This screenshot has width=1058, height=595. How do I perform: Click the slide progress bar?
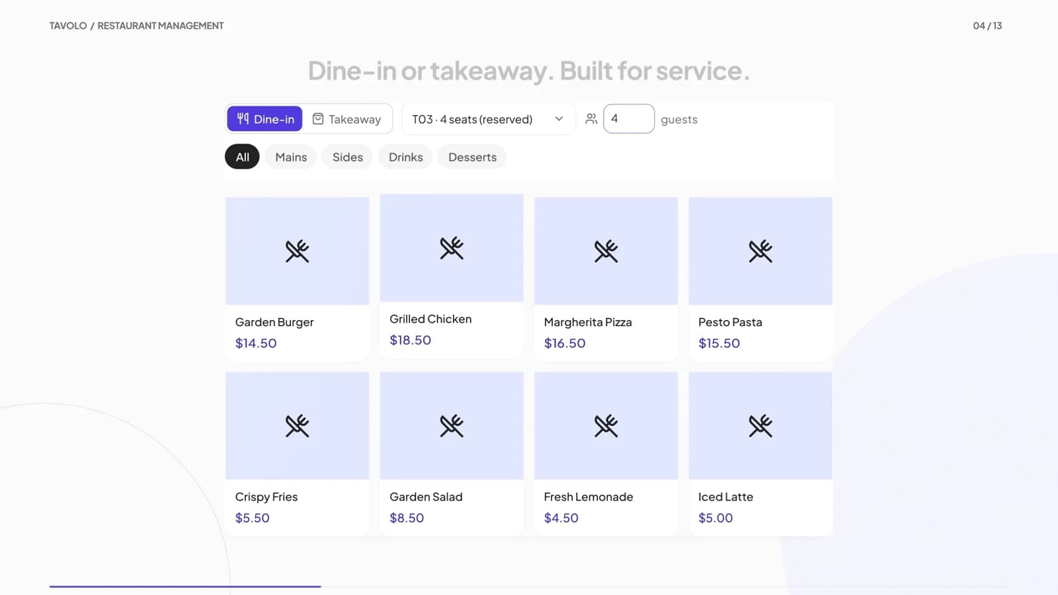point(528,586)
